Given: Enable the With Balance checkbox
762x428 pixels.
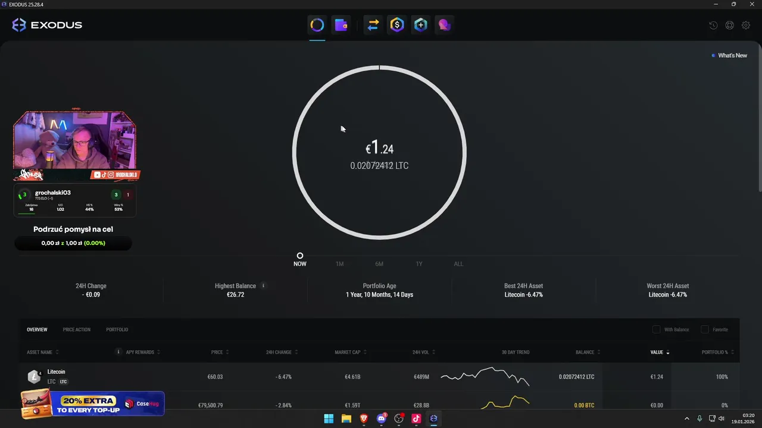Looking at the screenshot, I should pyautogui.click(x=656, y=329).
